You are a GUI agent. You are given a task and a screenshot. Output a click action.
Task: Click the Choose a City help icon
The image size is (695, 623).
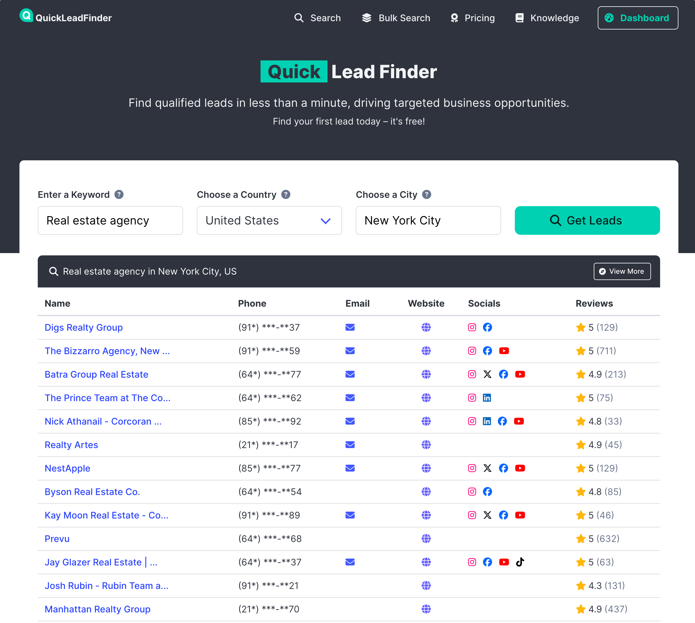(426, 194)
